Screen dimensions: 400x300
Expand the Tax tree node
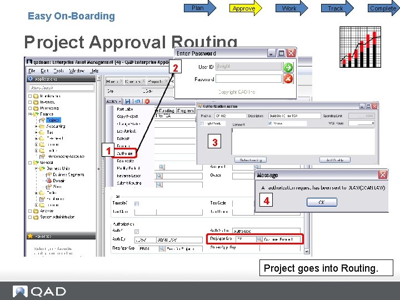tap(36, 132)
